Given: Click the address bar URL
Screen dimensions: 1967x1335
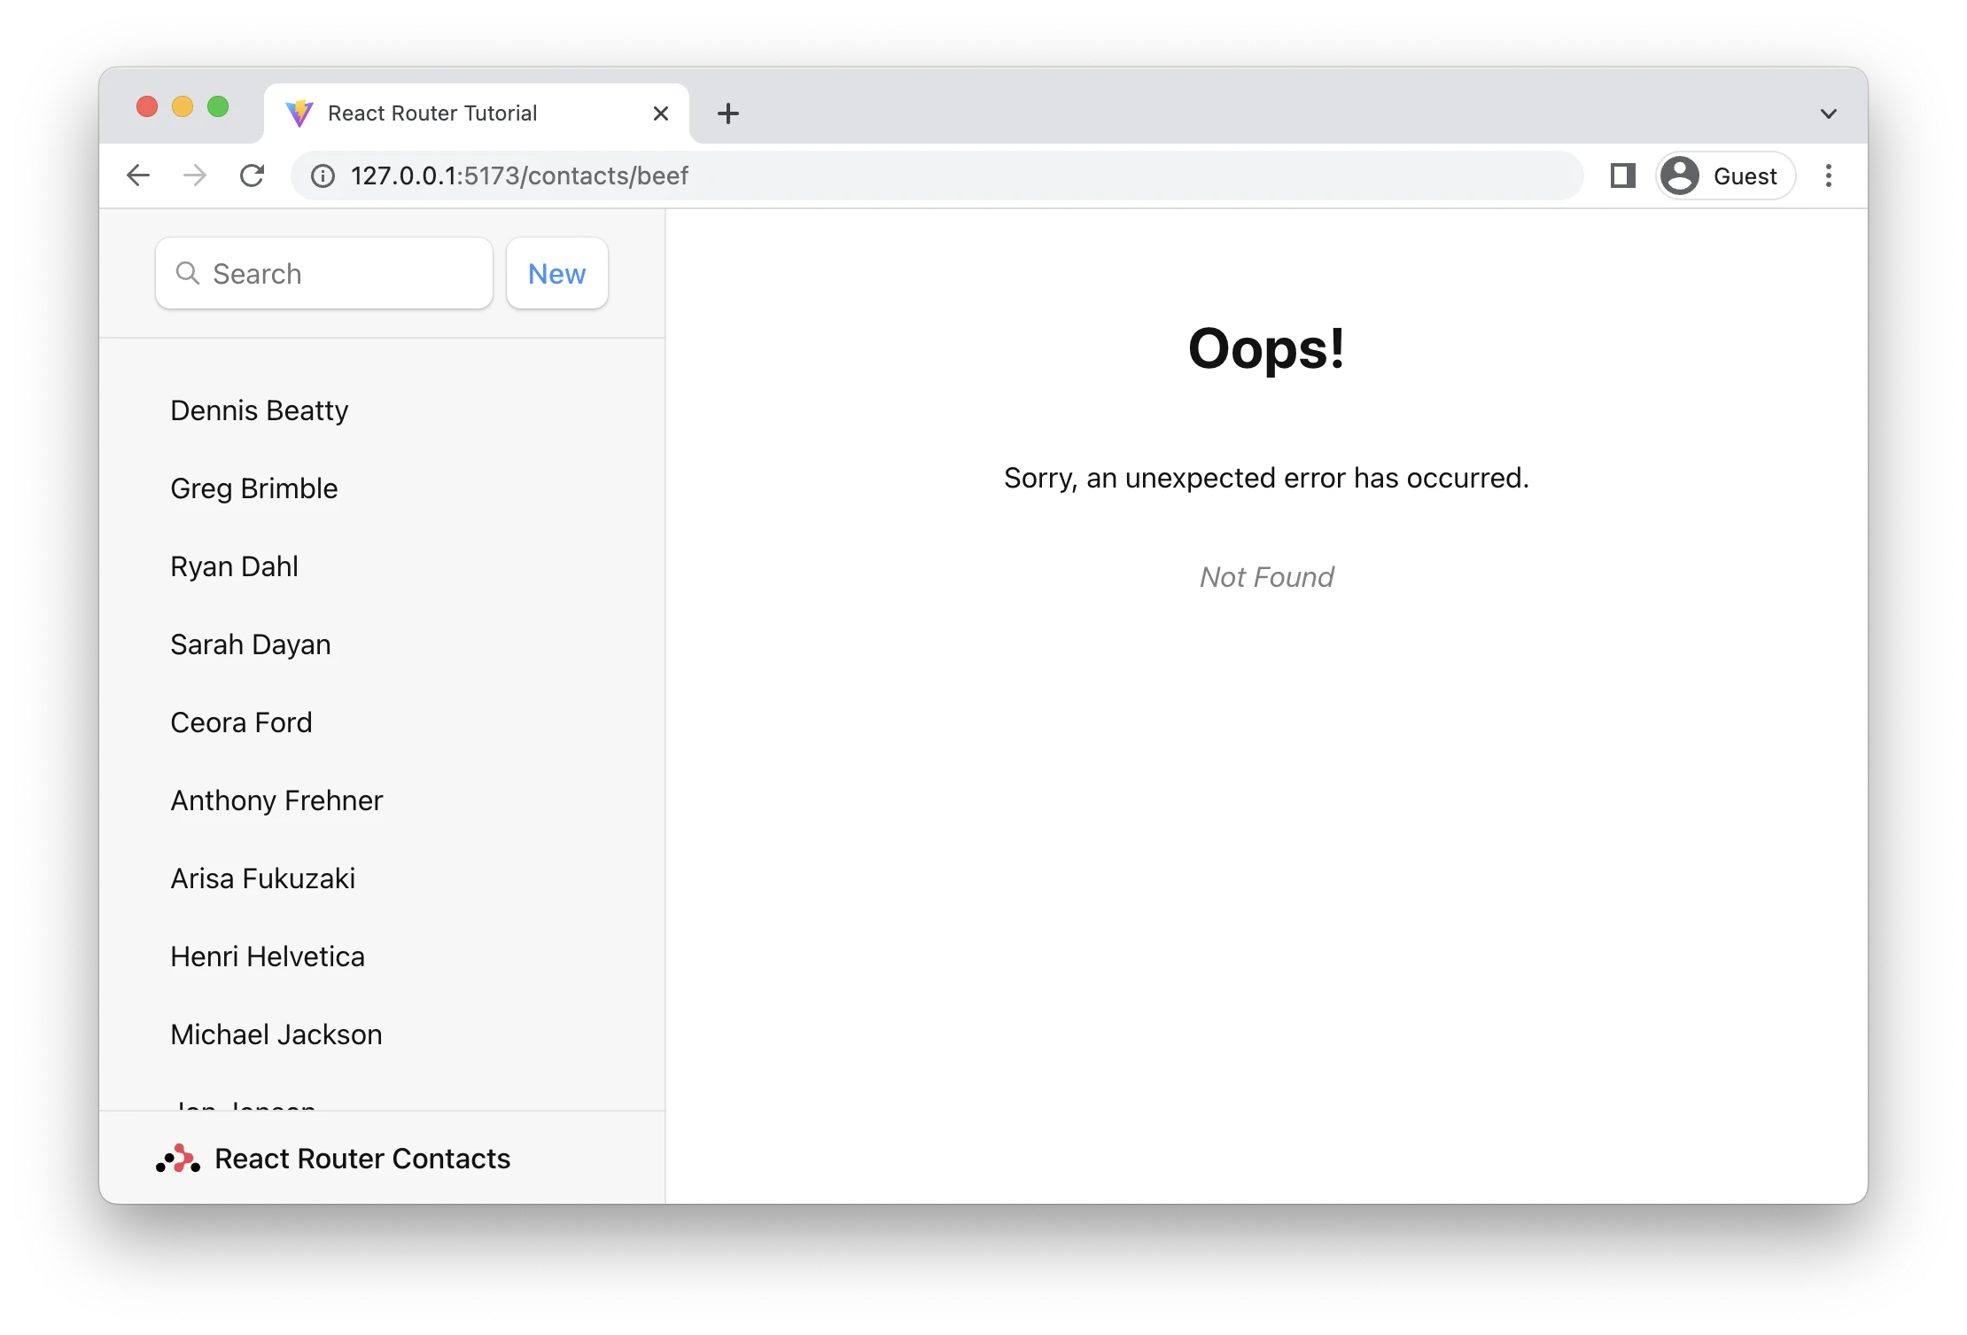Looking at the screenshot, I should pyautogui.click(x=519, y=176).
